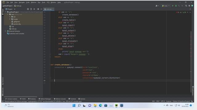Image resolution: width=197 pixels, height=110 pixels.
Task: Click the status bar tool-windows toggle icon
Action: click(x=3, y=101)
